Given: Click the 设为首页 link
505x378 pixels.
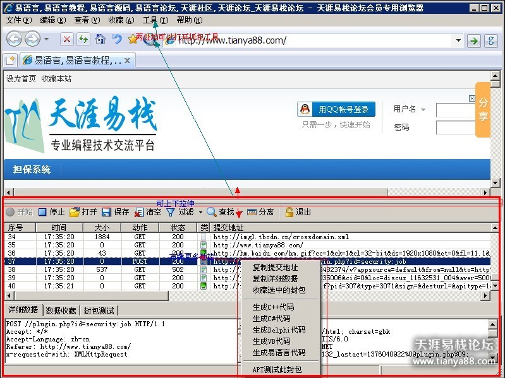Looking at the screenshot, I should click(x=21, y=79).
